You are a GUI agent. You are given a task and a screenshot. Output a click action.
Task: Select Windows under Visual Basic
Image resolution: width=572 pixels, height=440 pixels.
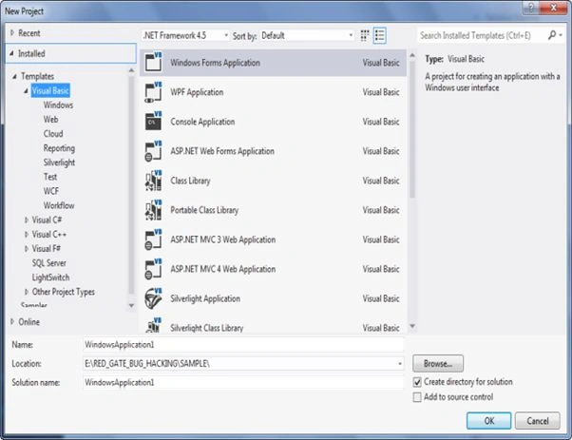click(x=58, y=105)
